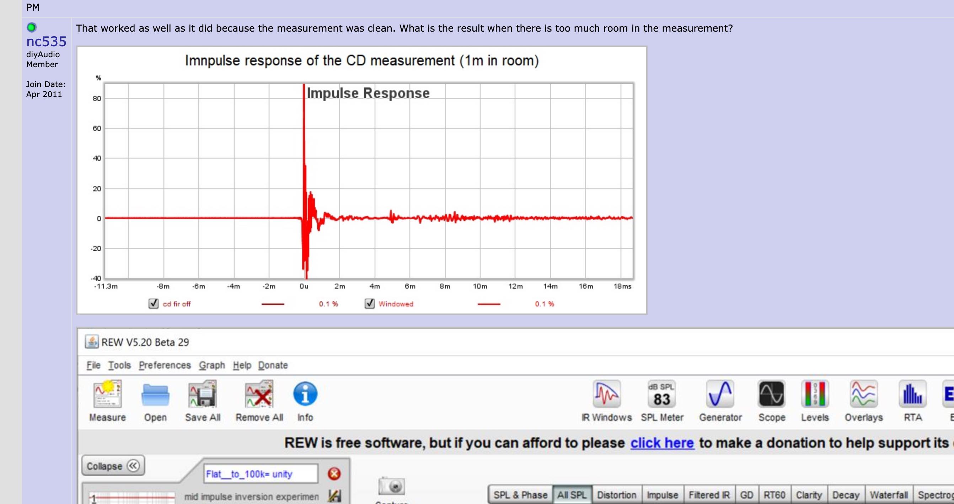Toggle the 'Windowed' trace checkbox
This screenshot has height=504, width=954.
click(370, 304)
